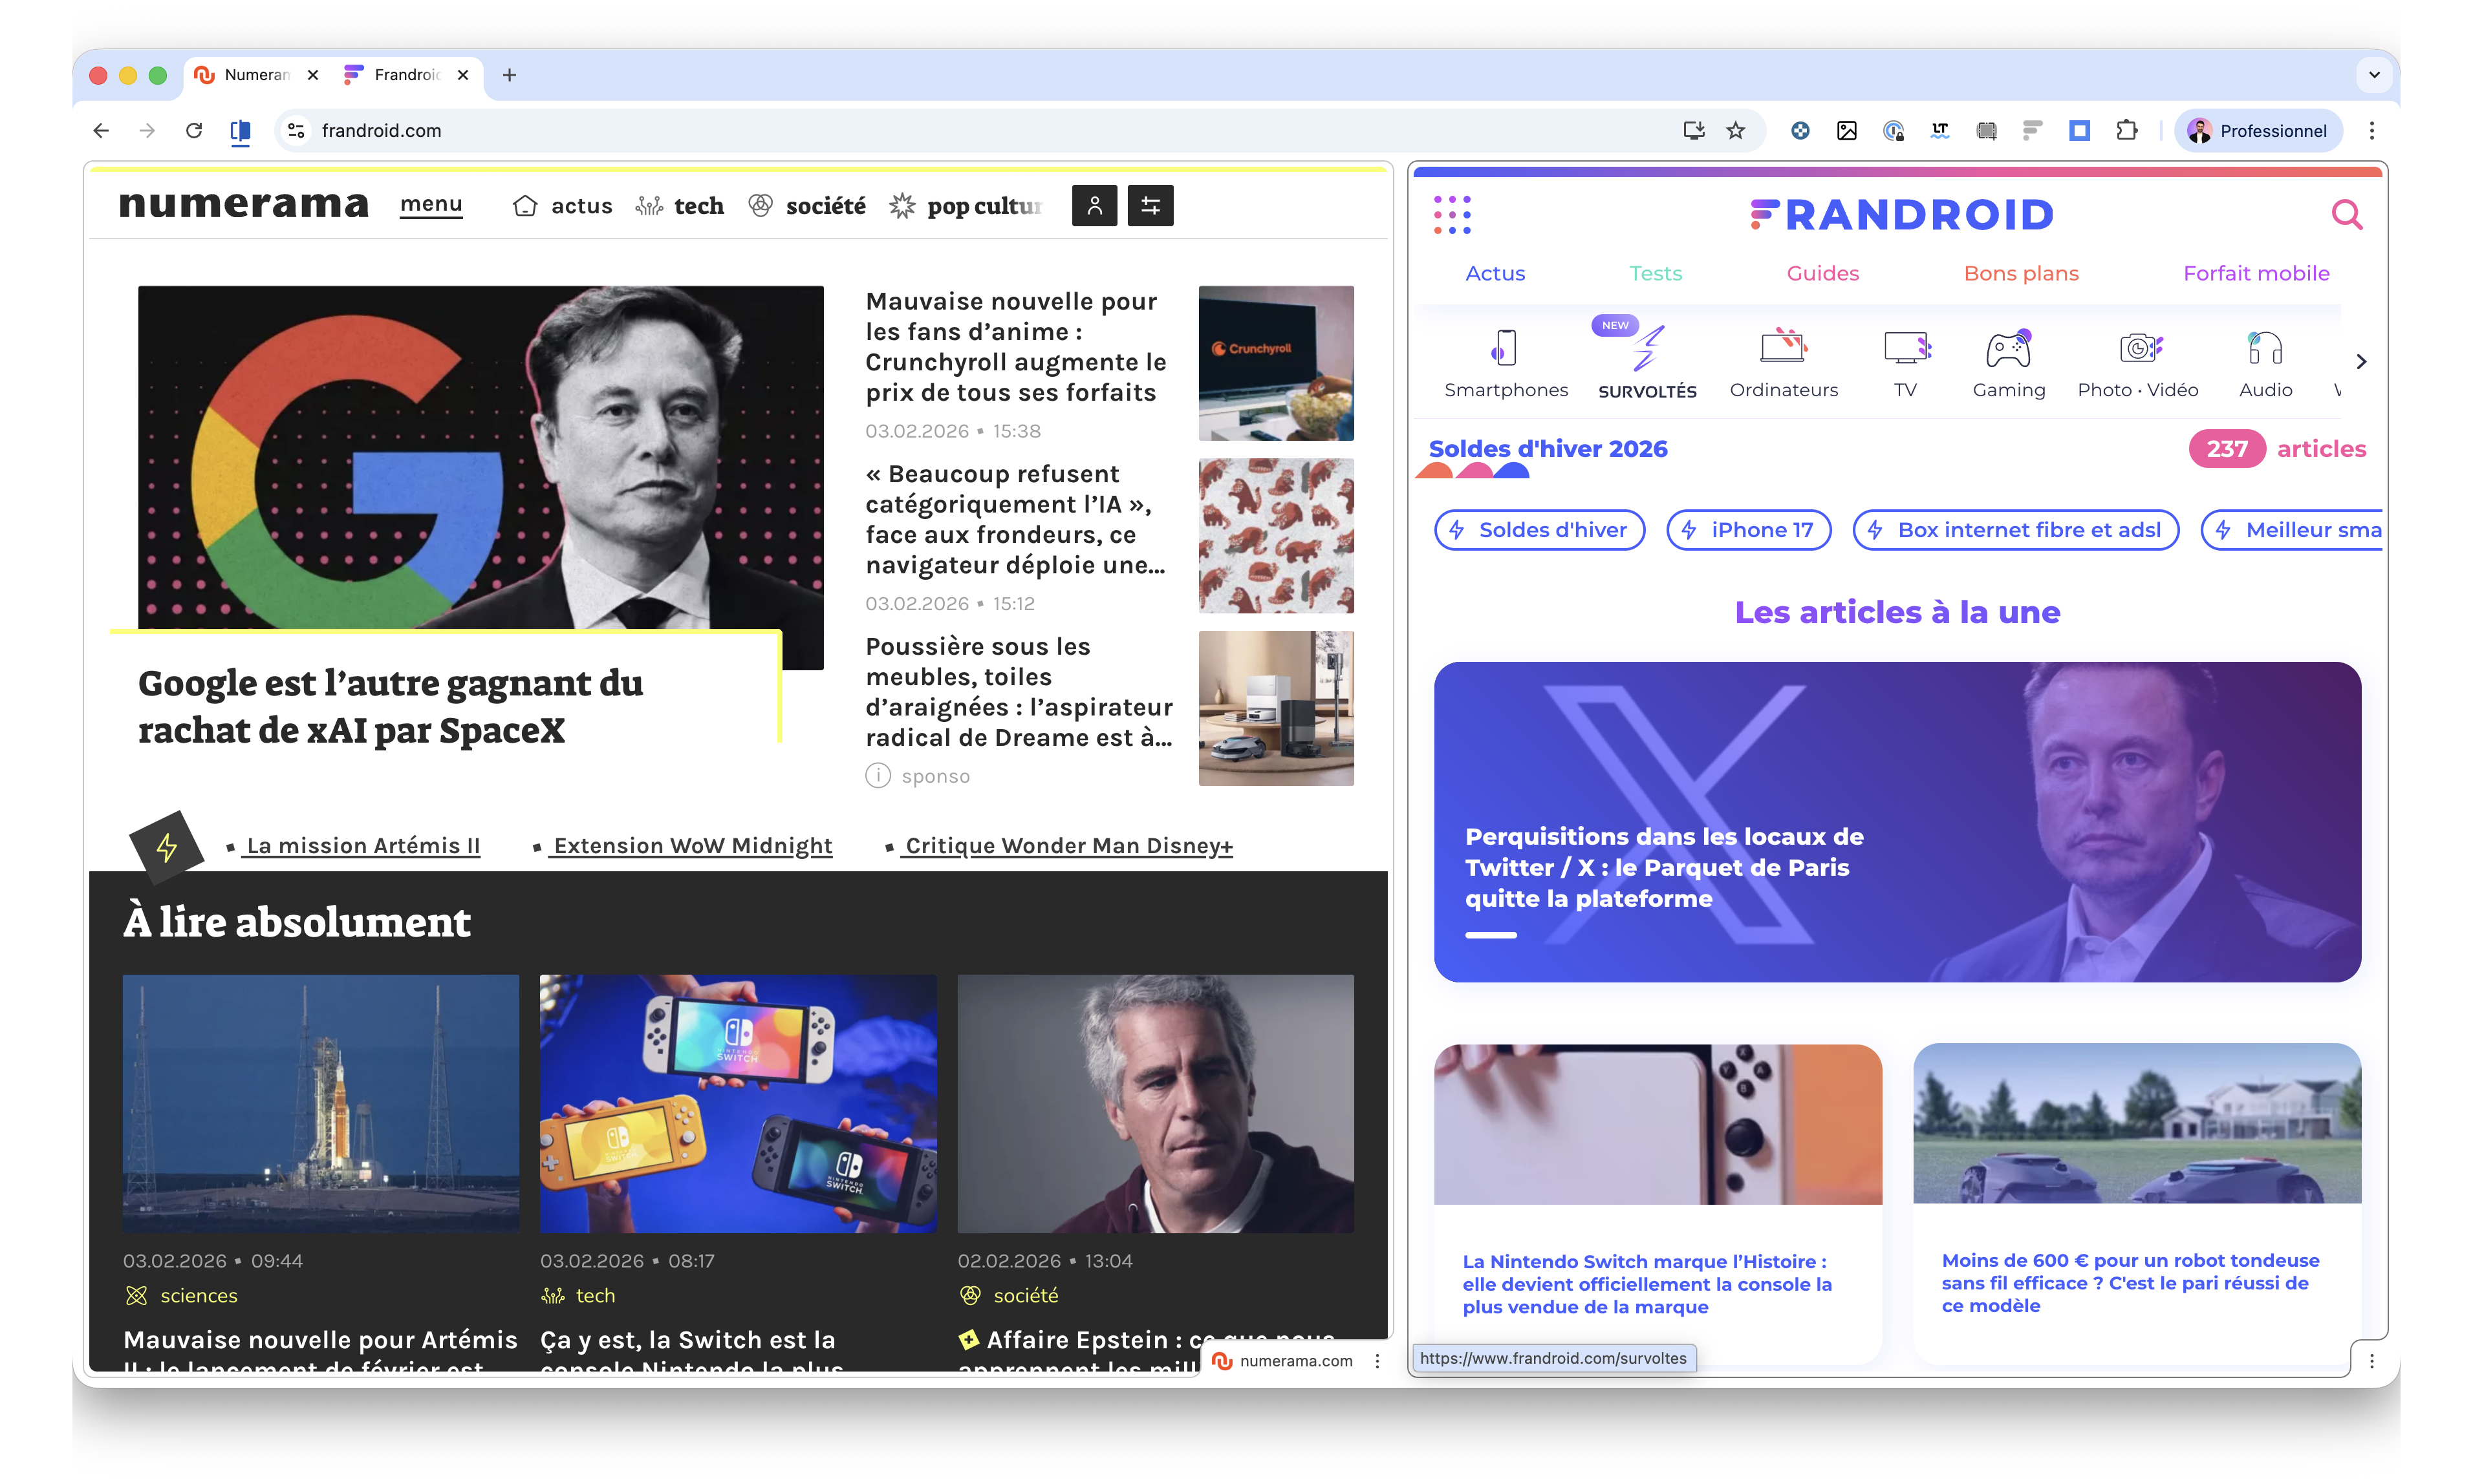Viewport: 2473px width, 1484px height.
Task: Open the Bons plans menu item
Action: pyautogui.click(x=2020, y=273)
